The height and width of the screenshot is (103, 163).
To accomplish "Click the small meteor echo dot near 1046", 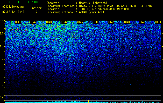I will pyautogui.click(x=88, y=86).
